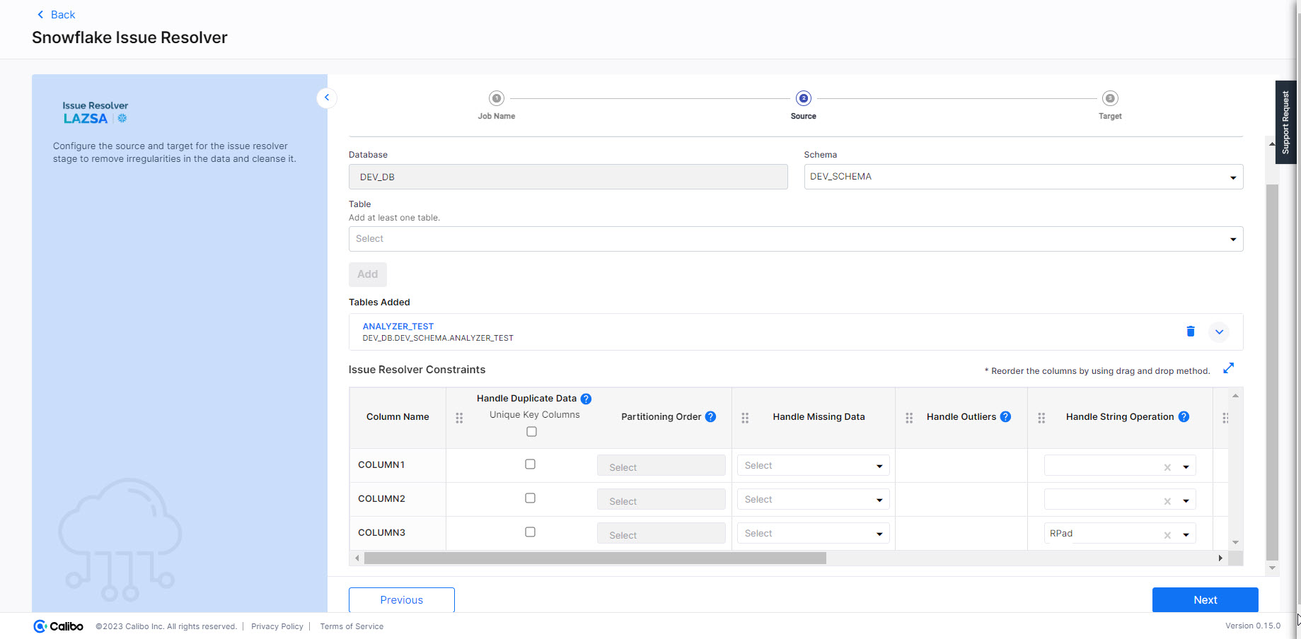Viewport: 1301px width, 639px height.
Task: Click Partitioning Order Select field for COLUMN1
Action: 661,466
